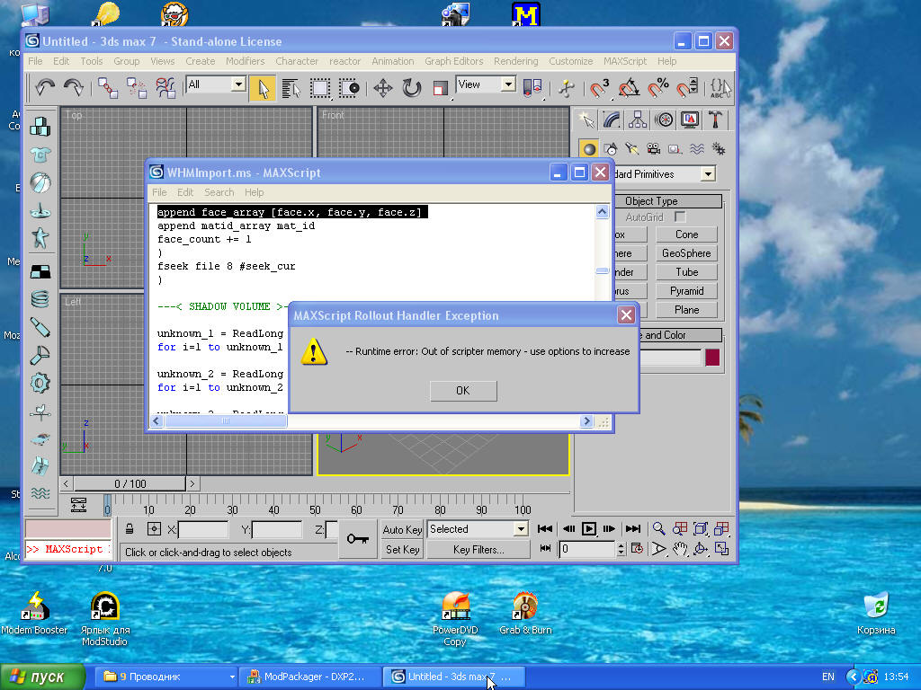Open the Search menu in MAXScript editor
This screenshot has height=690, width=921.
(219, 192)
